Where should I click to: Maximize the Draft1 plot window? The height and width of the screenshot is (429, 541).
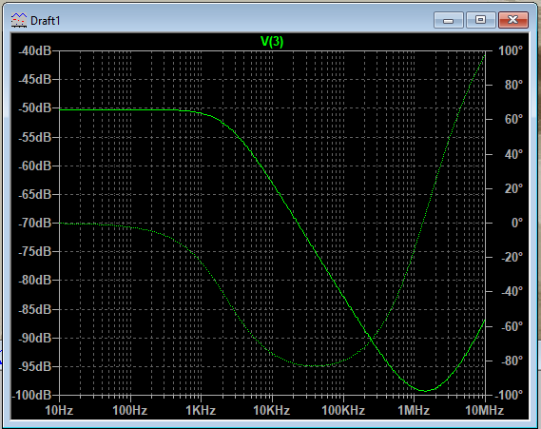click(x=480, y=20)
